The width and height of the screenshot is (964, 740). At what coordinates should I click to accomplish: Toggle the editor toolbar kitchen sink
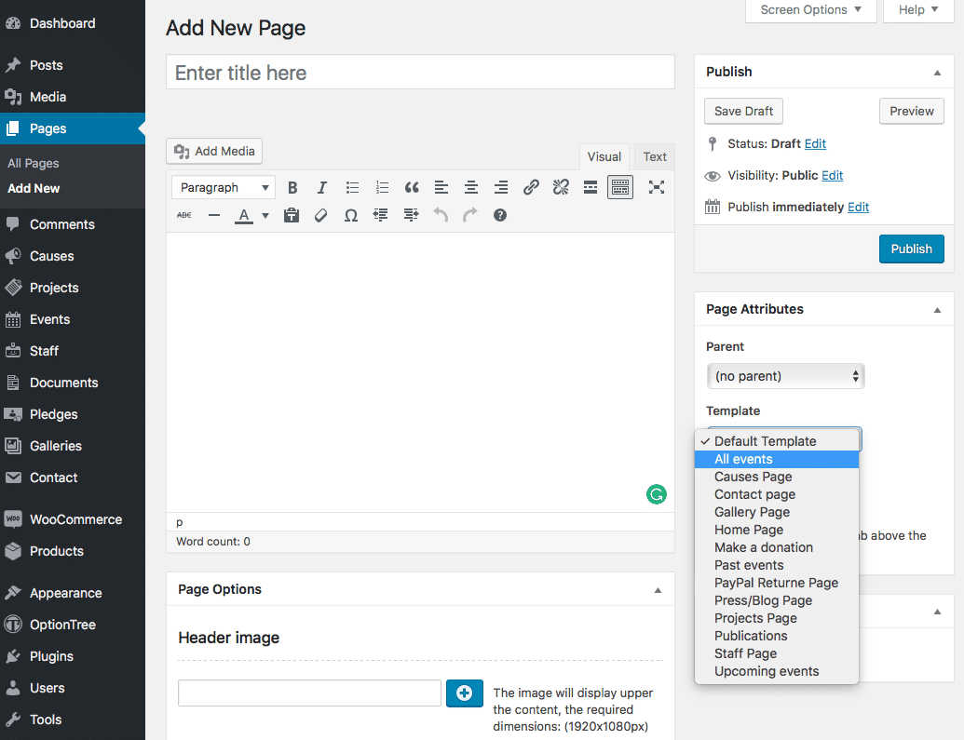click(x=620, y=187)
